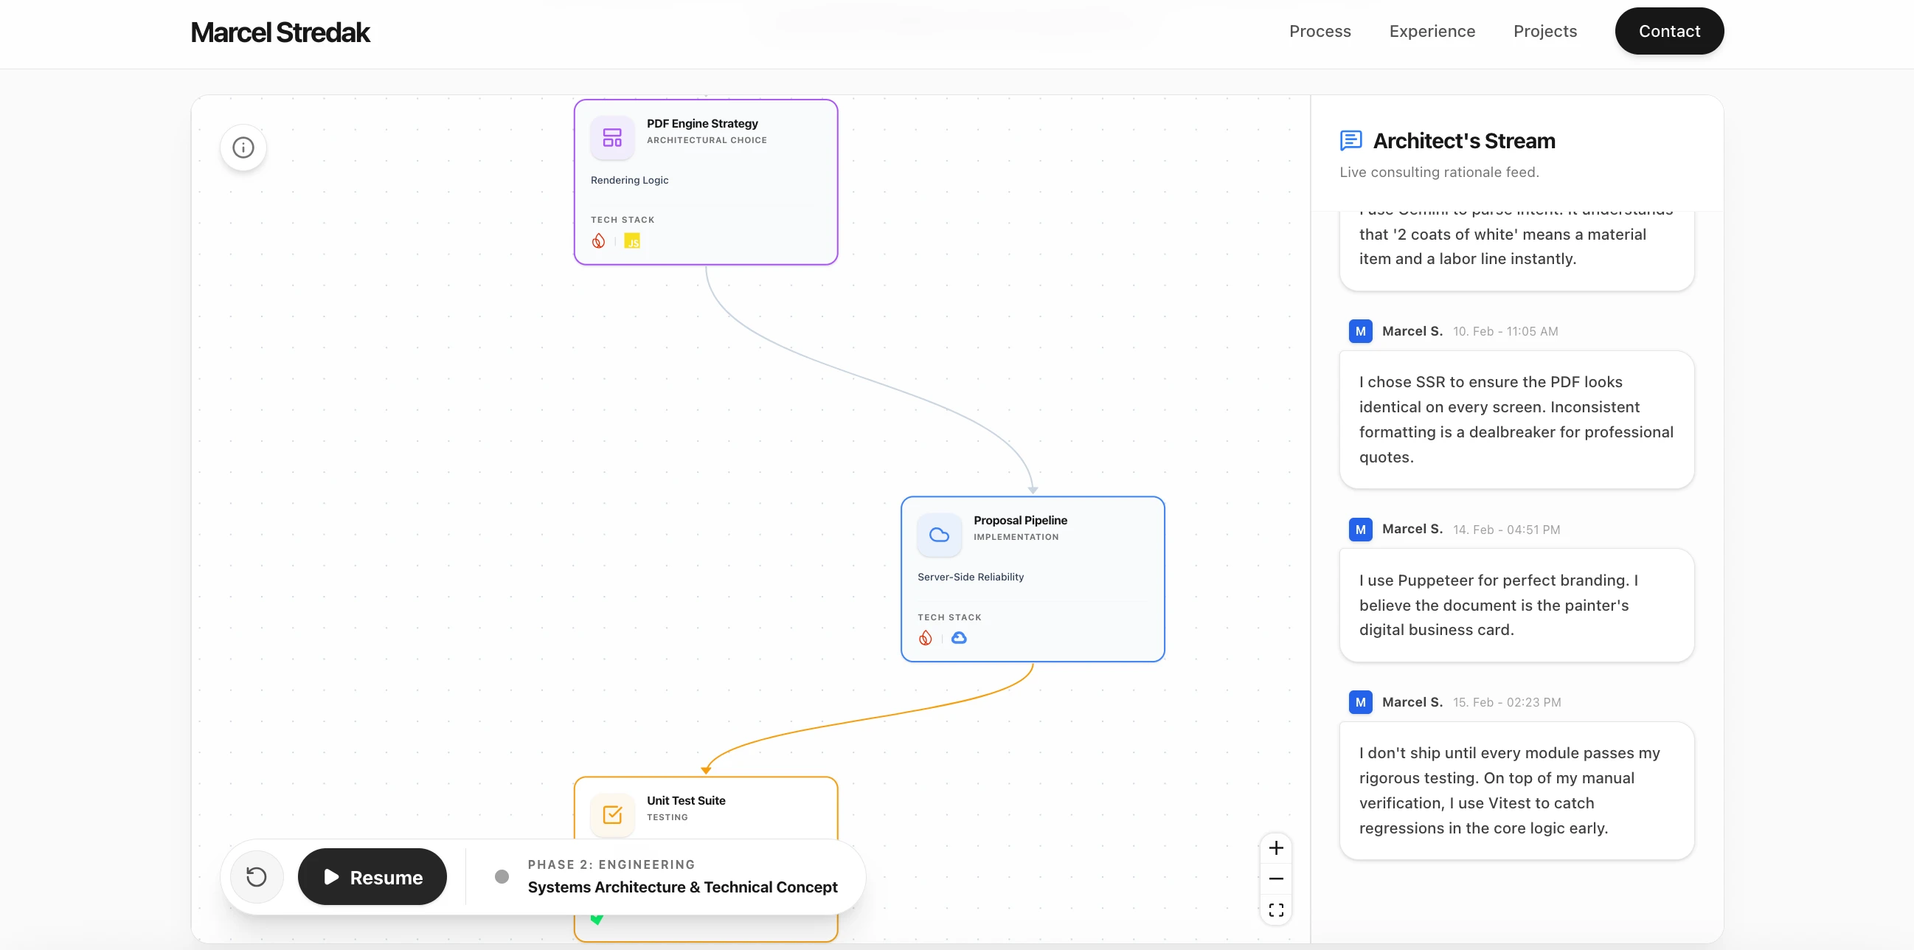Click the Marcel Stredak site logo
The width and height of the screenshot is (1914, 950).
coord(280,32)
